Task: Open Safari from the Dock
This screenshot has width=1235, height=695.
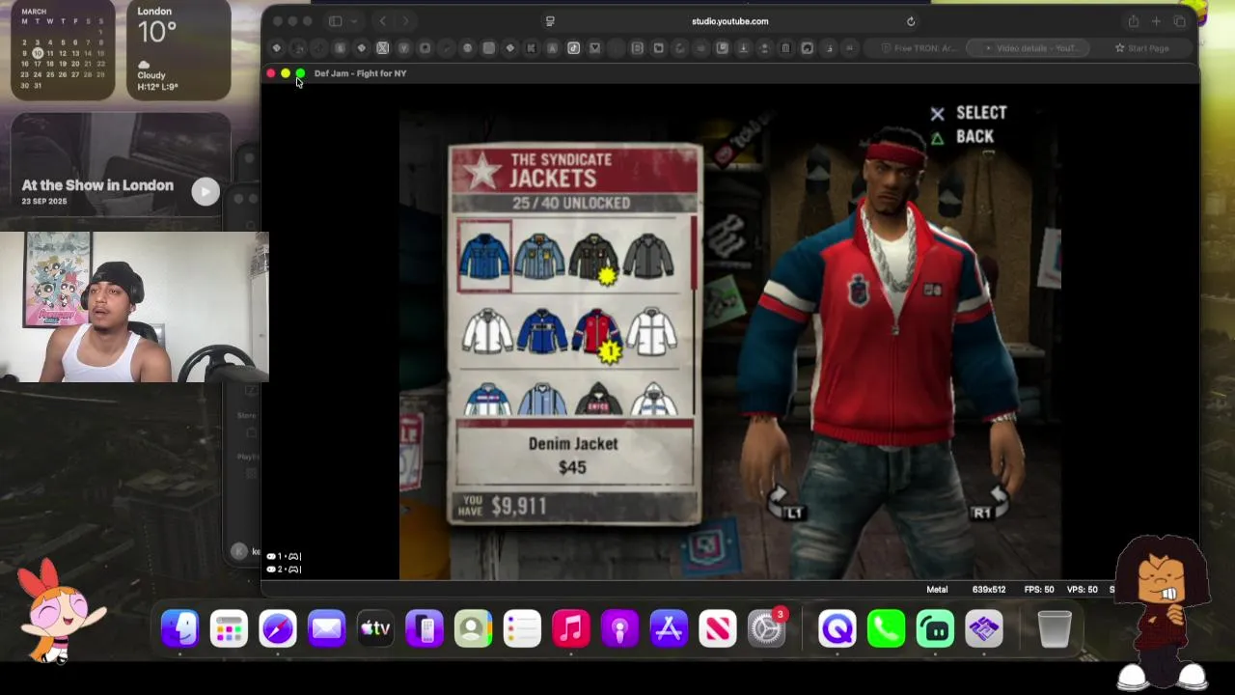Action: tap(277, 629)
